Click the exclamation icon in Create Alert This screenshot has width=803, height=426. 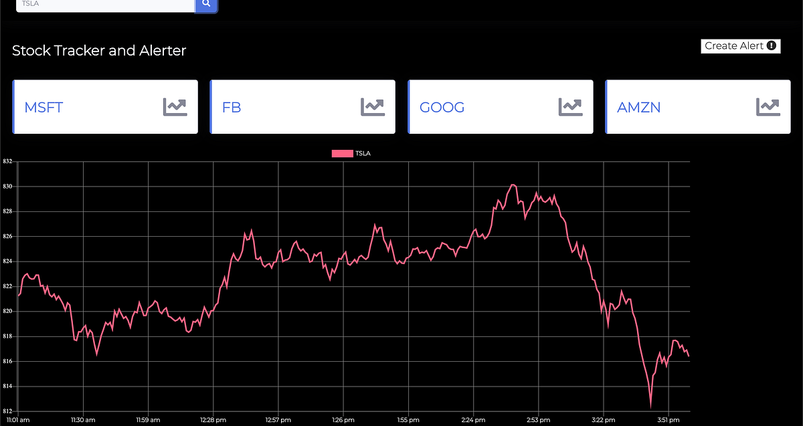point(772,46)
